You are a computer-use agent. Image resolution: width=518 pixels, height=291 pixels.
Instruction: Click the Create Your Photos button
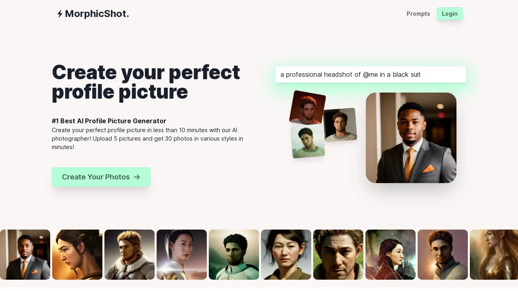[101, 177]
